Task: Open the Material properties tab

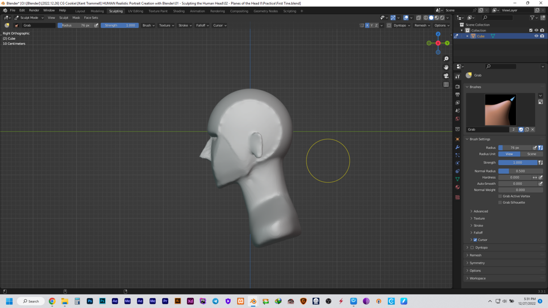Action: click(x=458, y=187)
